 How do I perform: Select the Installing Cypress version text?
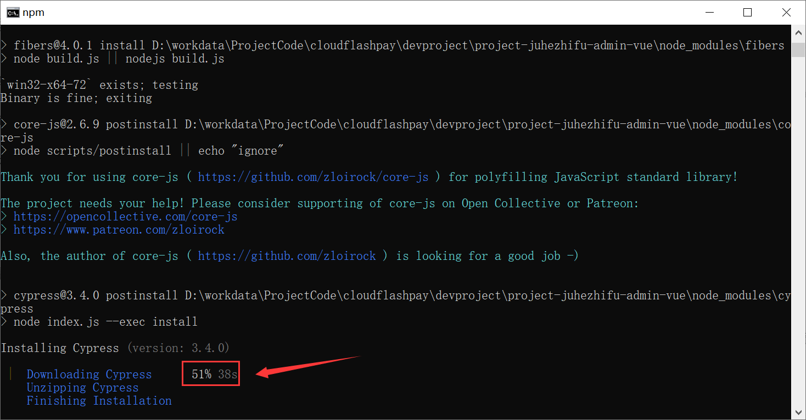[115, 348]
